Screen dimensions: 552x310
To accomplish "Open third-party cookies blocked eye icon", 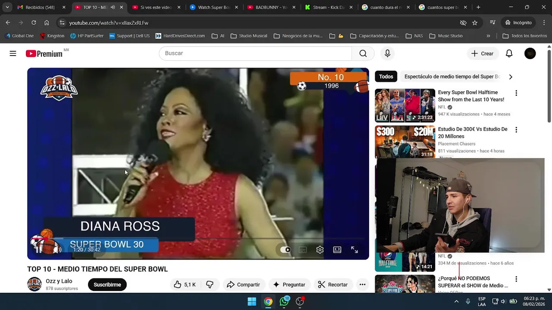I will coord(463,22).
